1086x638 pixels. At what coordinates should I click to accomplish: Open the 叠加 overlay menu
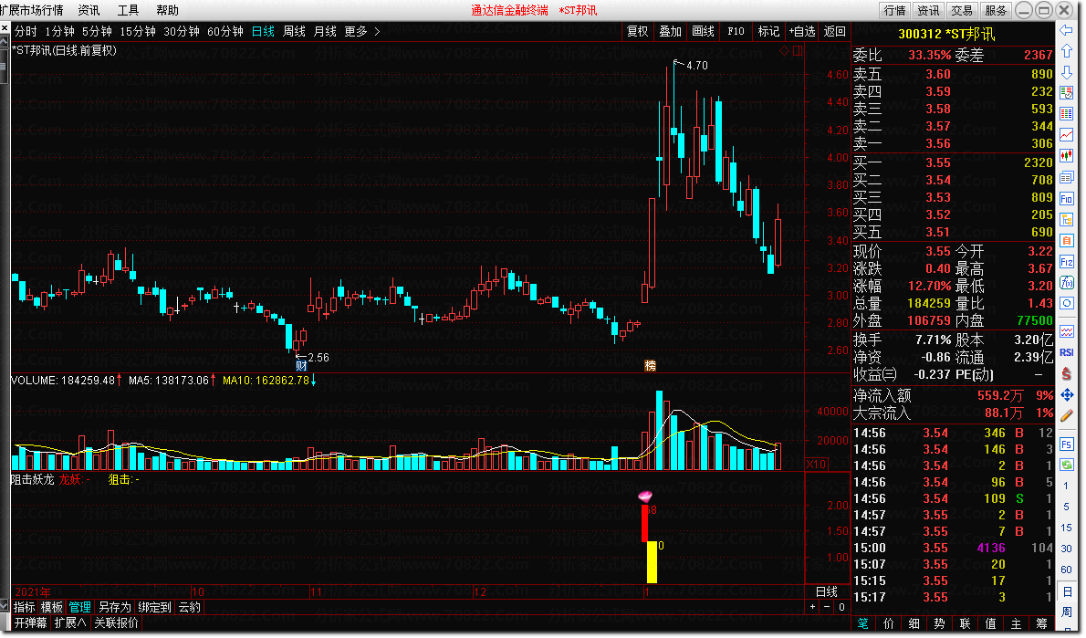point(671,31)
